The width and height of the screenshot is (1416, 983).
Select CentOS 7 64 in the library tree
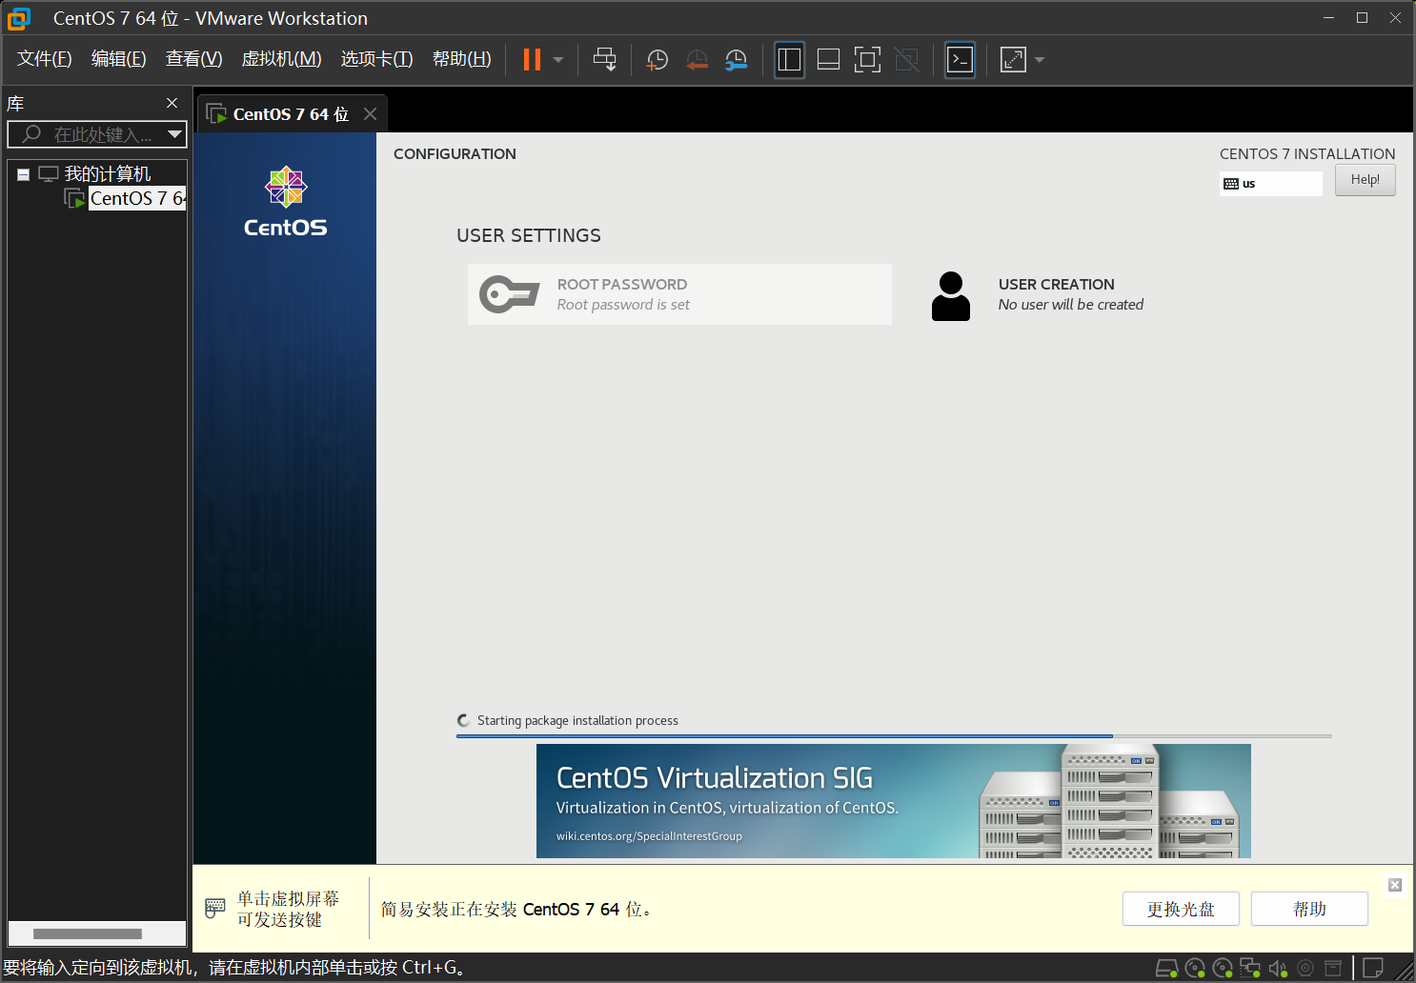[137, 198]
